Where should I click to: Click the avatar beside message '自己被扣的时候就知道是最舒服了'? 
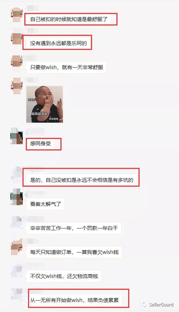tap(17, 15)
